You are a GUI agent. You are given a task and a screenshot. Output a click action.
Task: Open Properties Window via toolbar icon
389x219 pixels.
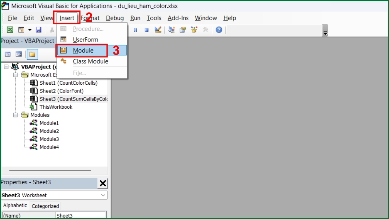183,30
